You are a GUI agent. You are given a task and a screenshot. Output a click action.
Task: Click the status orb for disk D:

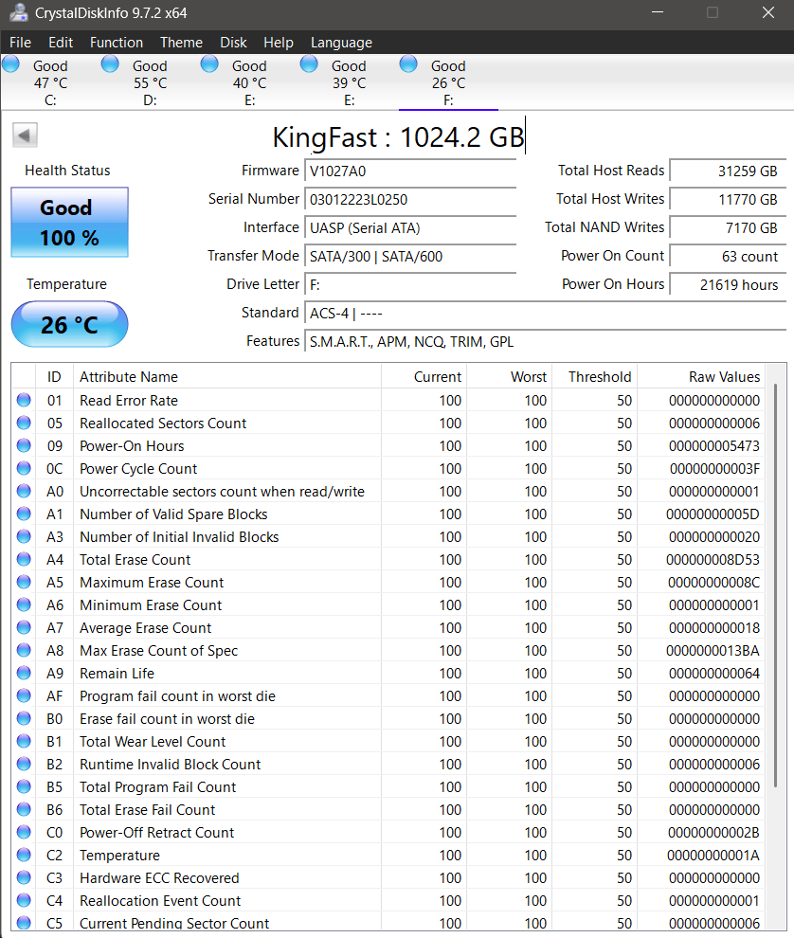(x=110, y=64)
